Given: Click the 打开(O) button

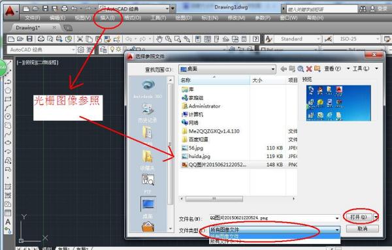Looking at the screenshot, I should pos(358,217).
